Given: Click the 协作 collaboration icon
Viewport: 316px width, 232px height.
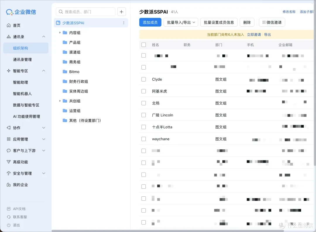Looking at the screenshot, I should click(x=9, y=128).
